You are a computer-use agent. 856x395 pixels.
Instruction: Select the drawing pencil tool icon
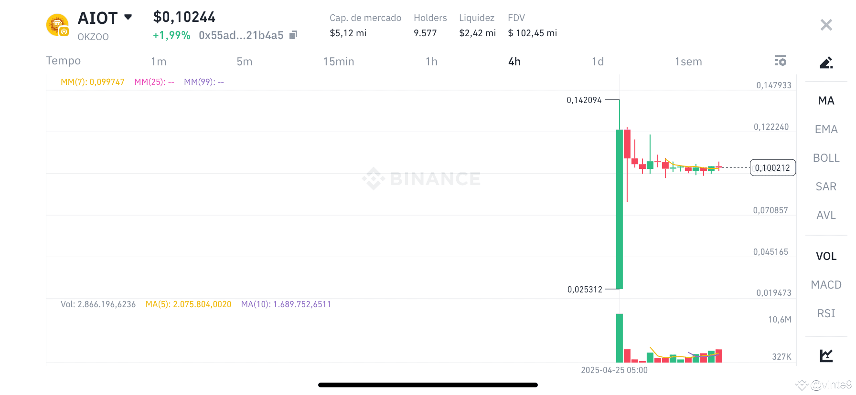coord(826,62)
